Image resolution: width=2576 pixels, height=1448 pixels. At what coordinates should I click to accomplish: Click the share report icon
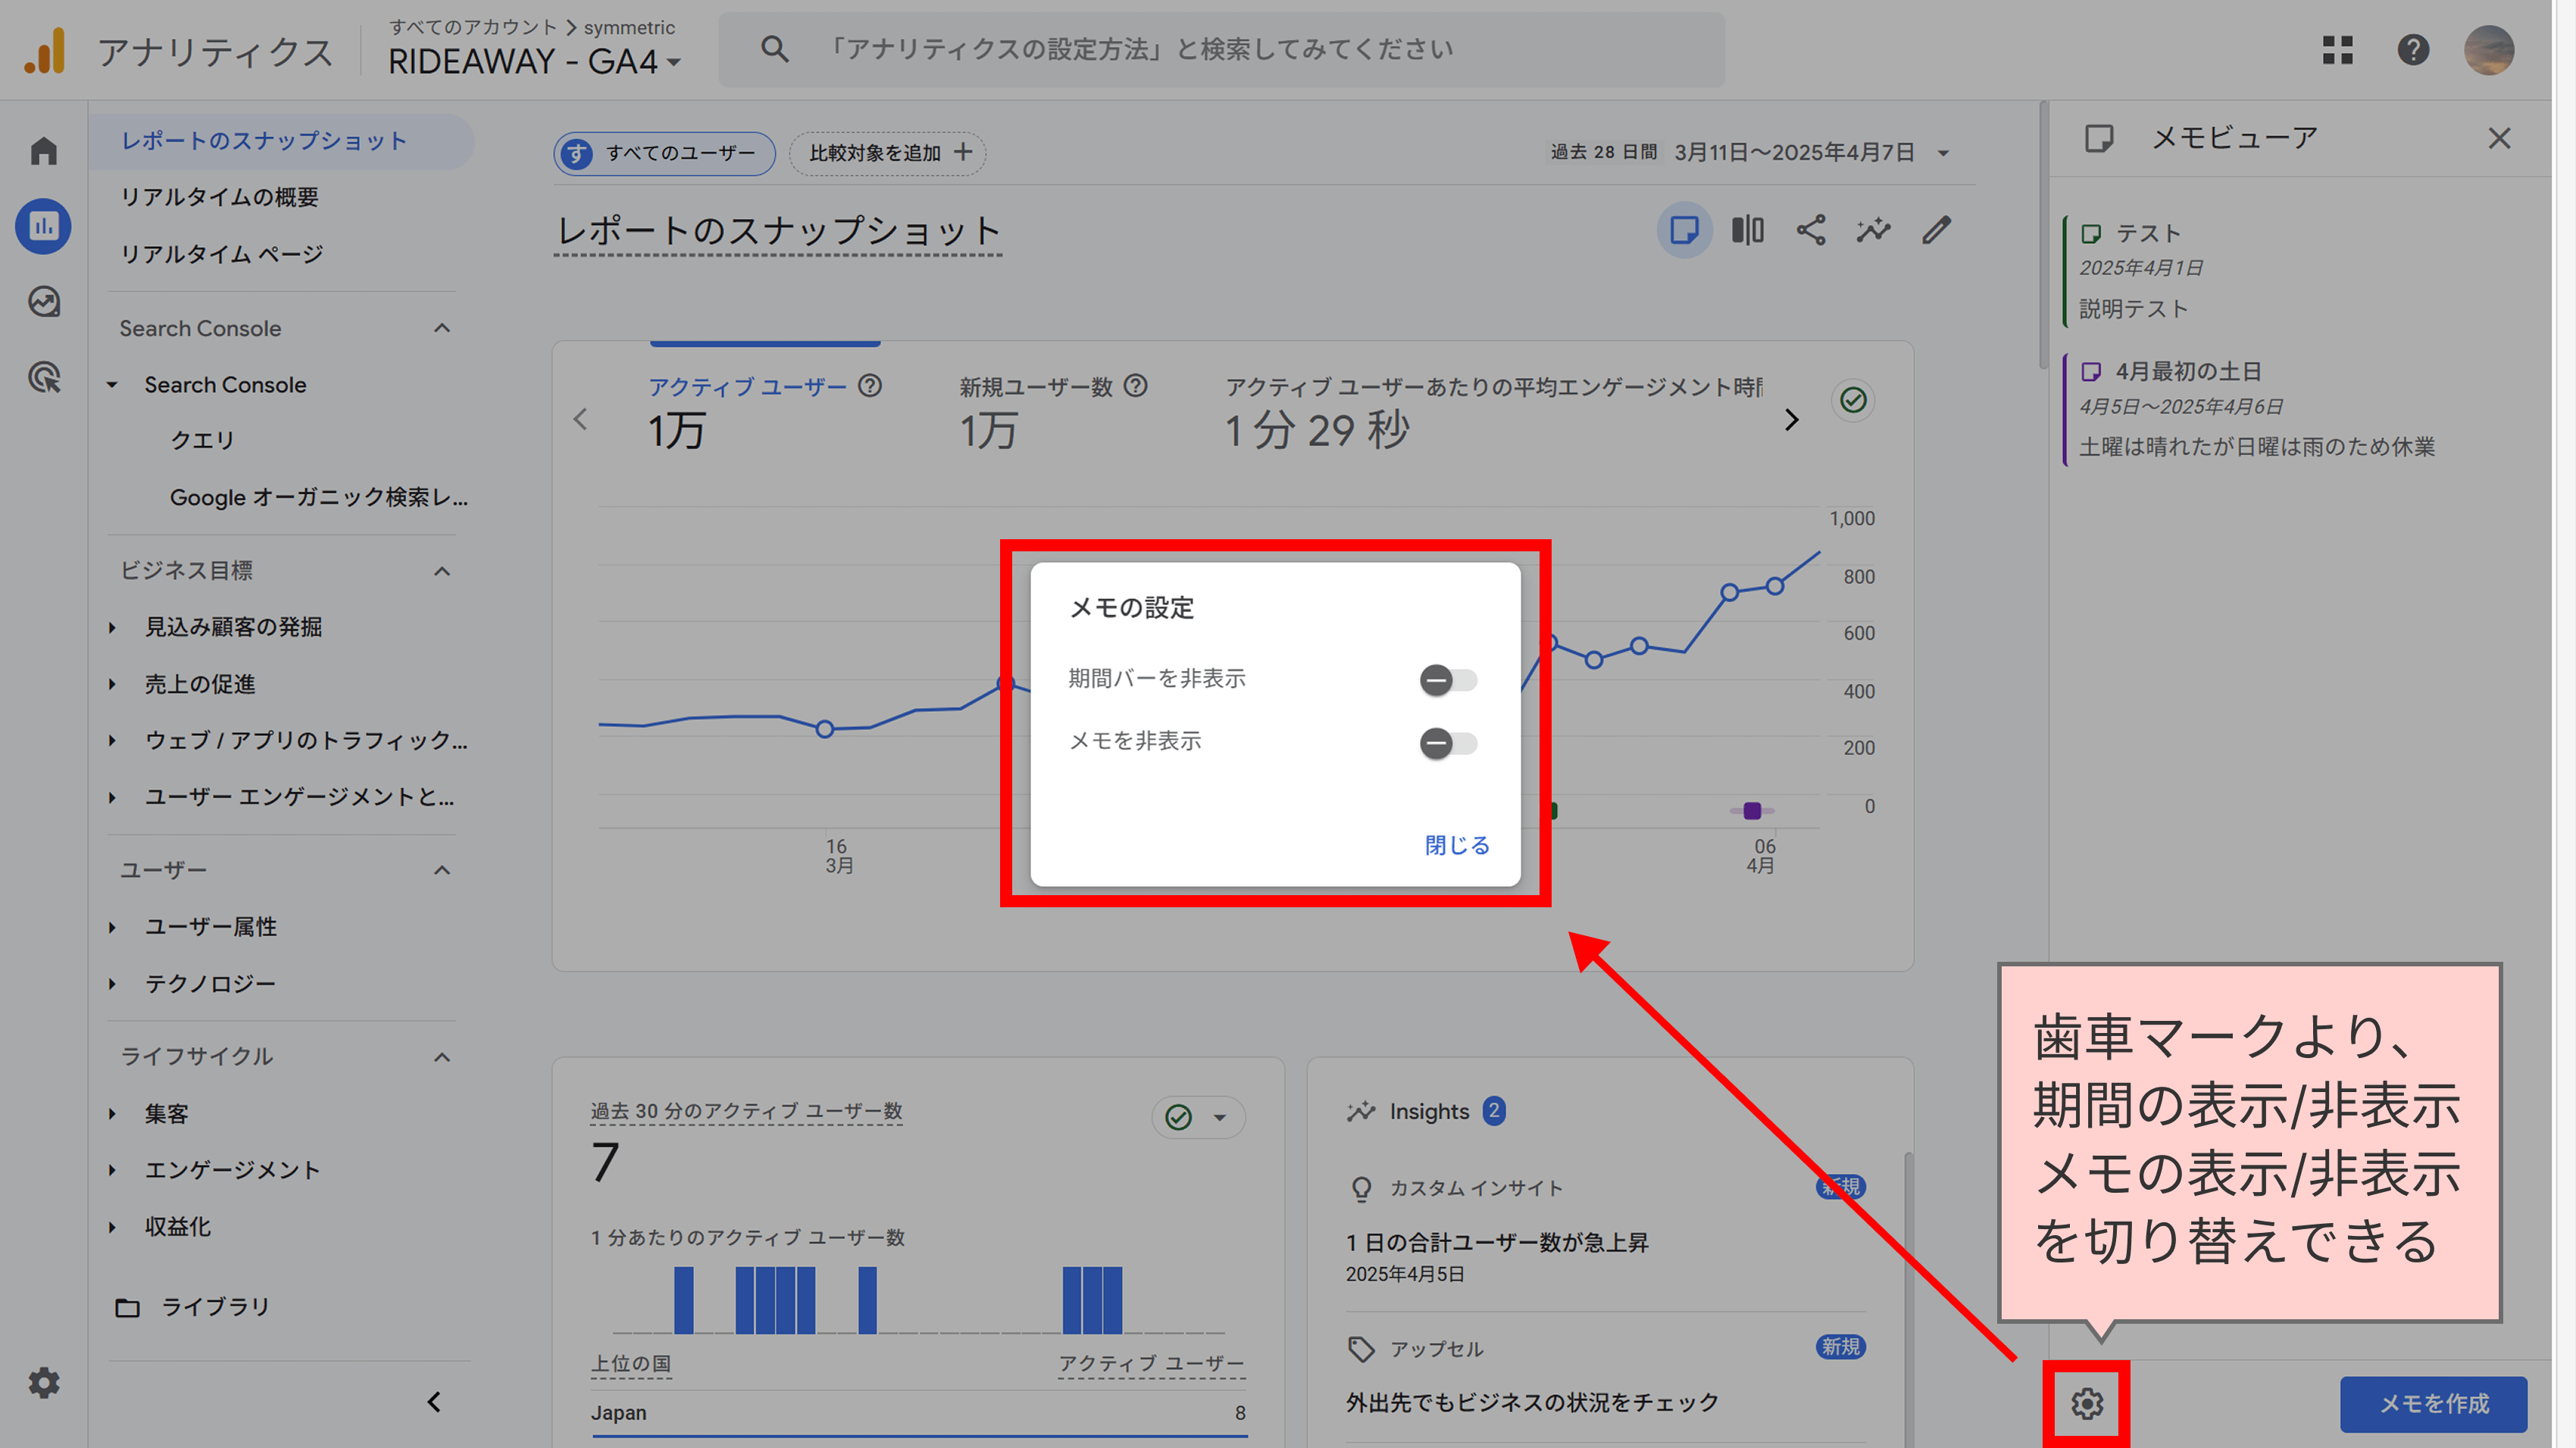(x=1810, y=231)
